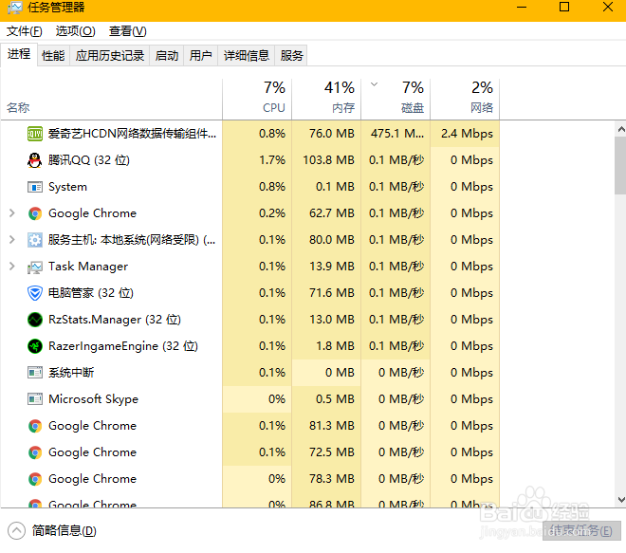Click the iQiyi HCDN process icon
626x553 pixels.
[35, 134]
